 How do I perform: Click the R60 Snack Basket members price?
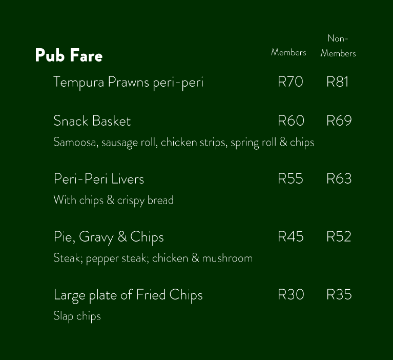point(291,121)
